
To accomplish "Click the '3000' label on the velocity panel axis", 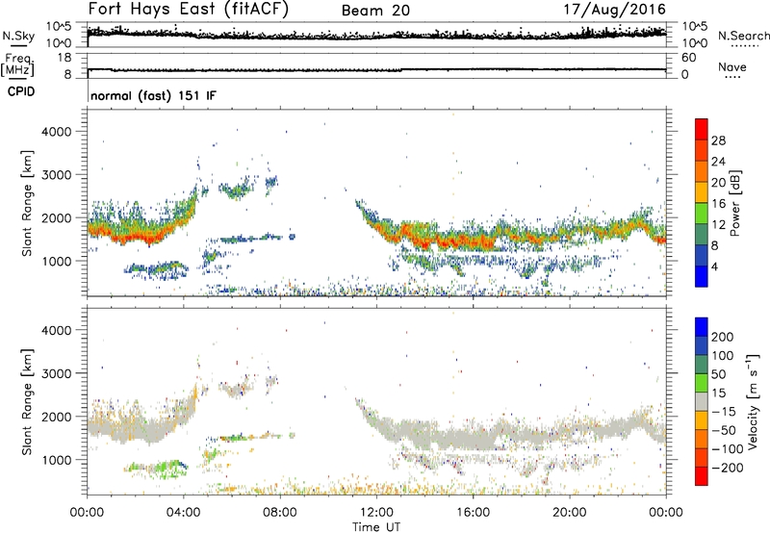I will coord(56,373).
